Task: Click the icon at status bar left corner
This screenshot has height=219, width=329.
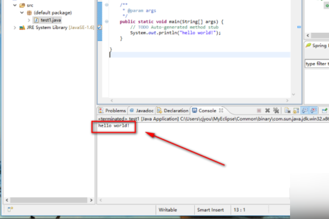Action: click(x=9, y=210)
